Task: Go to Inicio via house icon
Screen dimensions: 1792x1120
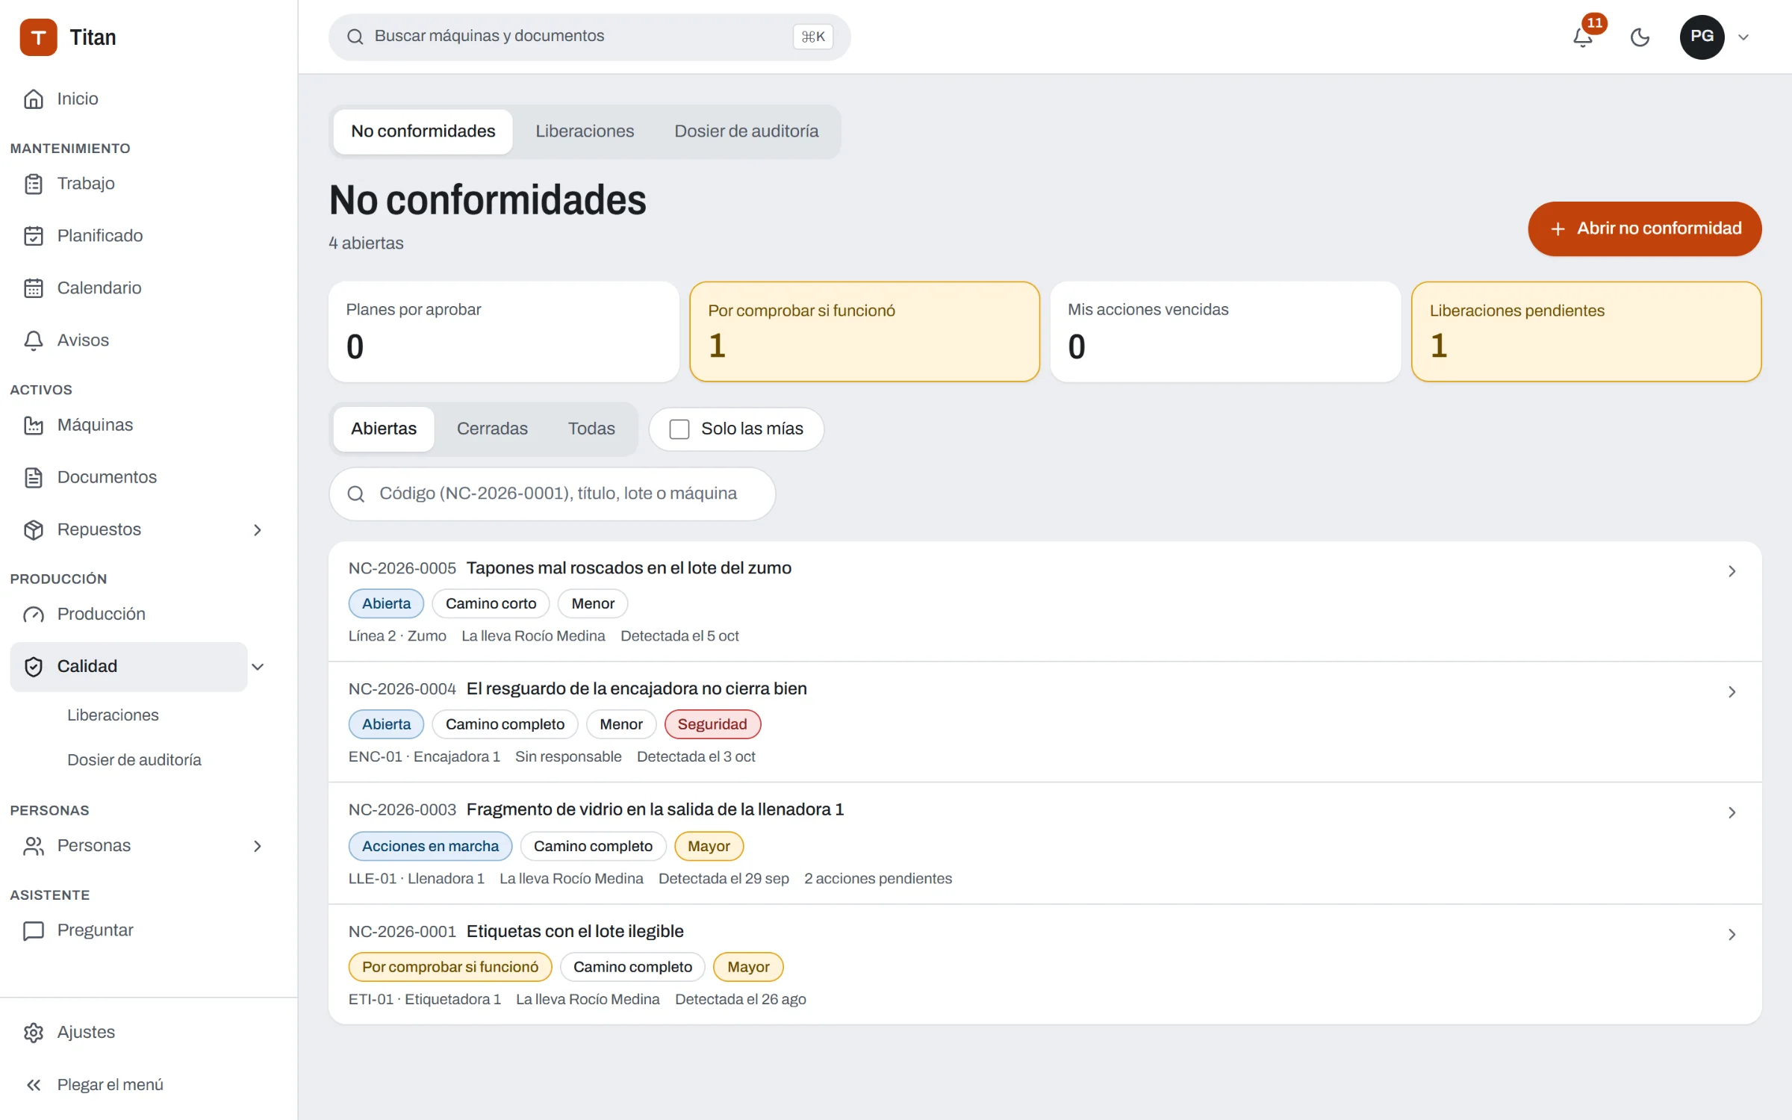Action: click(x=34, y=99)
